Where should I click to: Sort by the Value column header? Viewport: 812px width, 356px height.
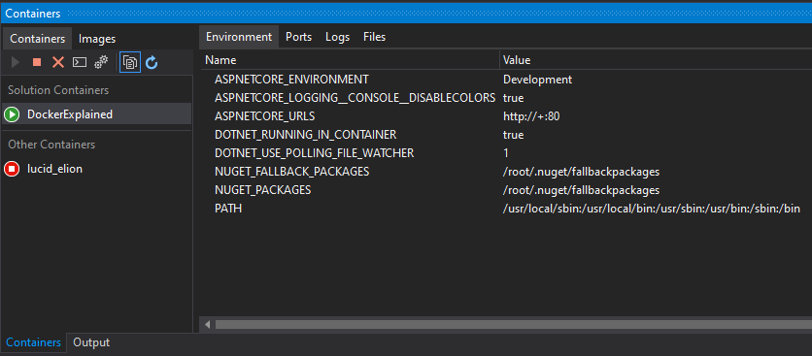click(656, 60)
